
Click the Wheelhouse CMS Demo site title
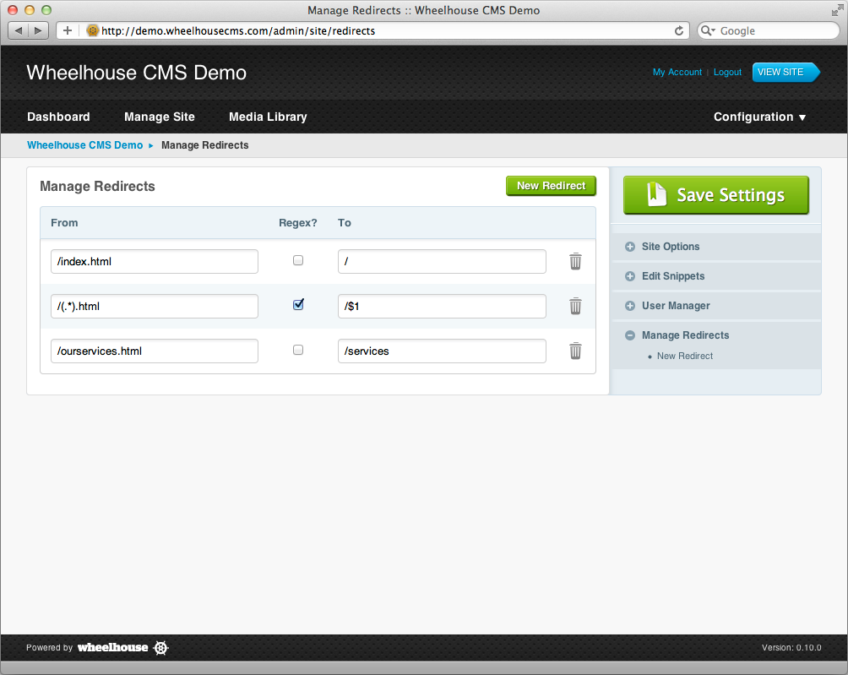coord(136,73)
